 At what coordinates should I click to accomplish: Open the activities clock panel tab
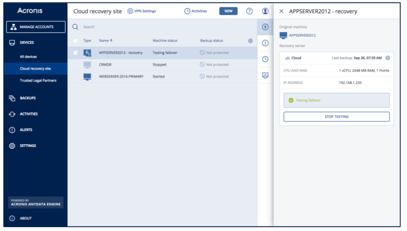click(265, 59)
